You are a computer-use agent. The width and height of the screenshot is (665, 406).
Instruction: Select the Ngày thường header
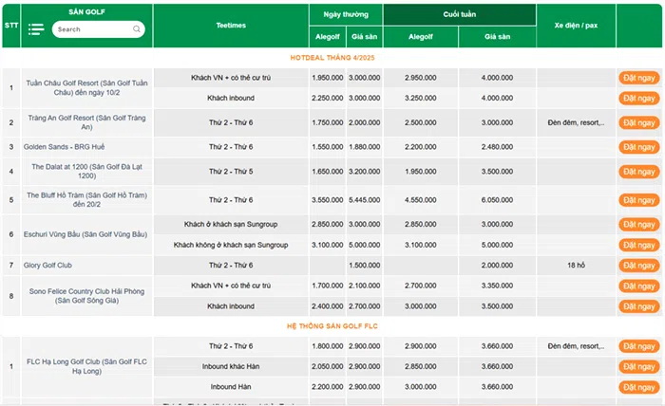pos(346,14)
